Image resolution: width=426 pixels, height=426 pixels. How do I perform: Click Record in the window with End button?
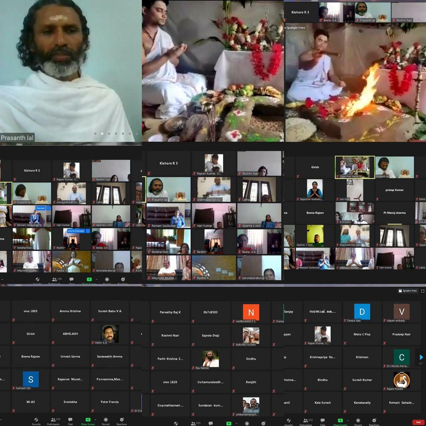tap(358, 422)
